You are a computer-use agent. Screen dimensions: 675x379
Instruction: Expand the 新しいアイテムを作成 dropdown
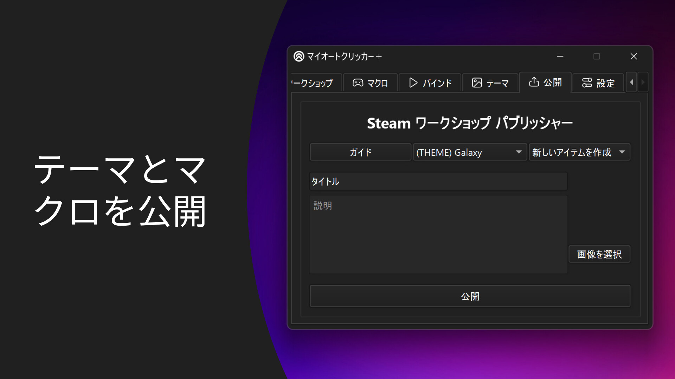[580, 152]
